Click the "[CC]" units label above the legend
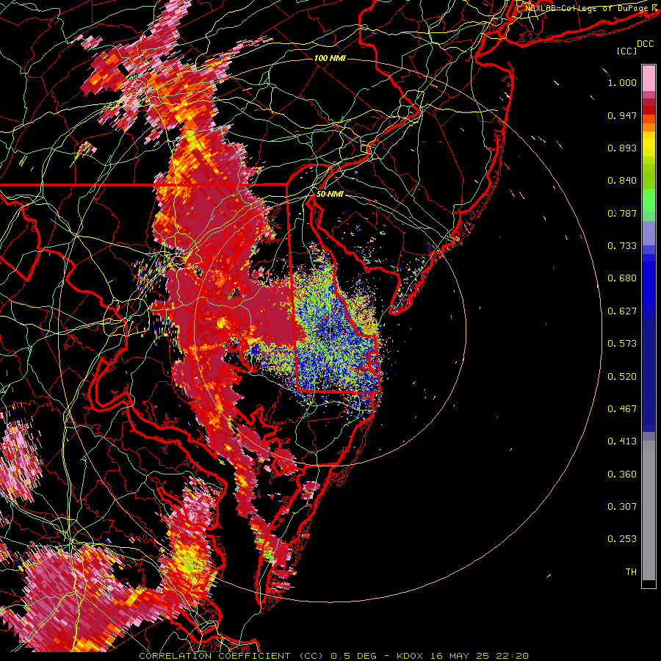 627,51
